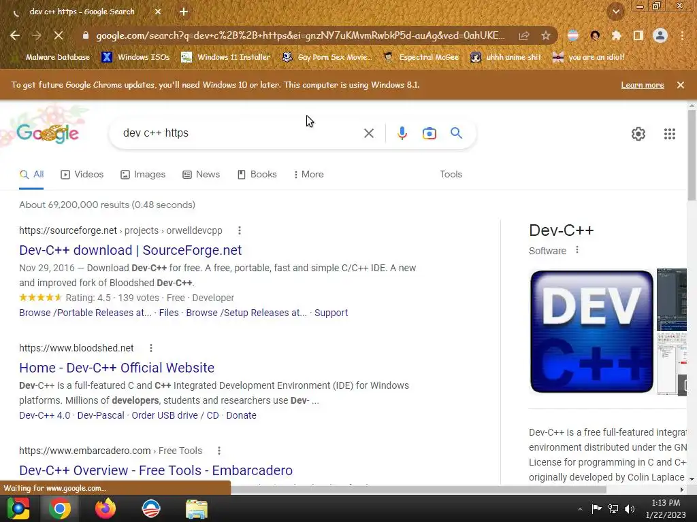Open Chrome from the taskbar
The height and width of the screenshot is (522, 697).
tap(60, 508)
